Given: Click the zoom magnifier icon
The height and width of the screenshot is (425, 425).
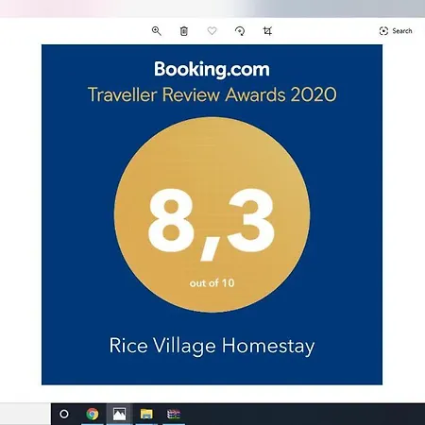Looking at the screenshot, I should (x=157, y=31).
